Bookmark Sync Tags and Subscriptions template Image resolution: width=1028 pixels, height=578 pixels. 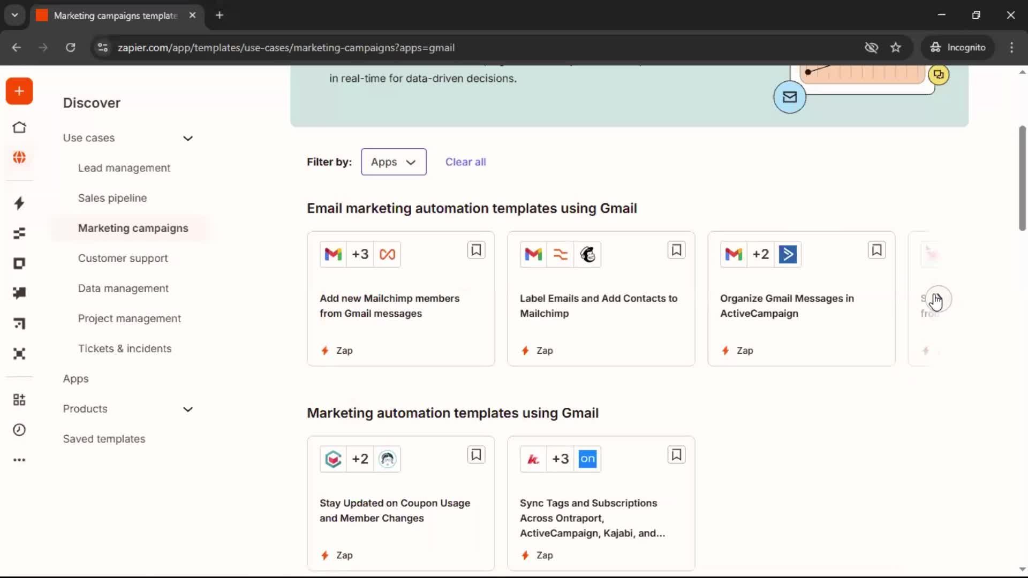(x=676, y=455)
